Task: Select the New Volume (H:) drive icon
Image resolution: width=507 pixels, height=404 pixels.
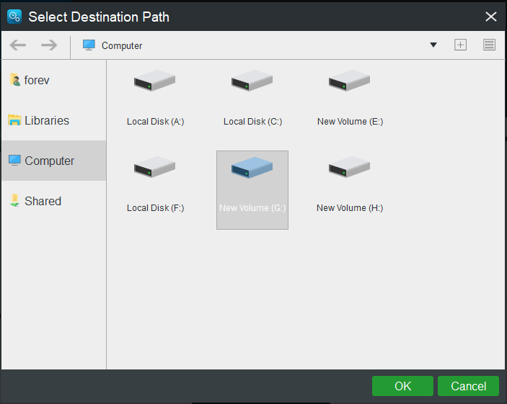Action: tap(349, 167)
